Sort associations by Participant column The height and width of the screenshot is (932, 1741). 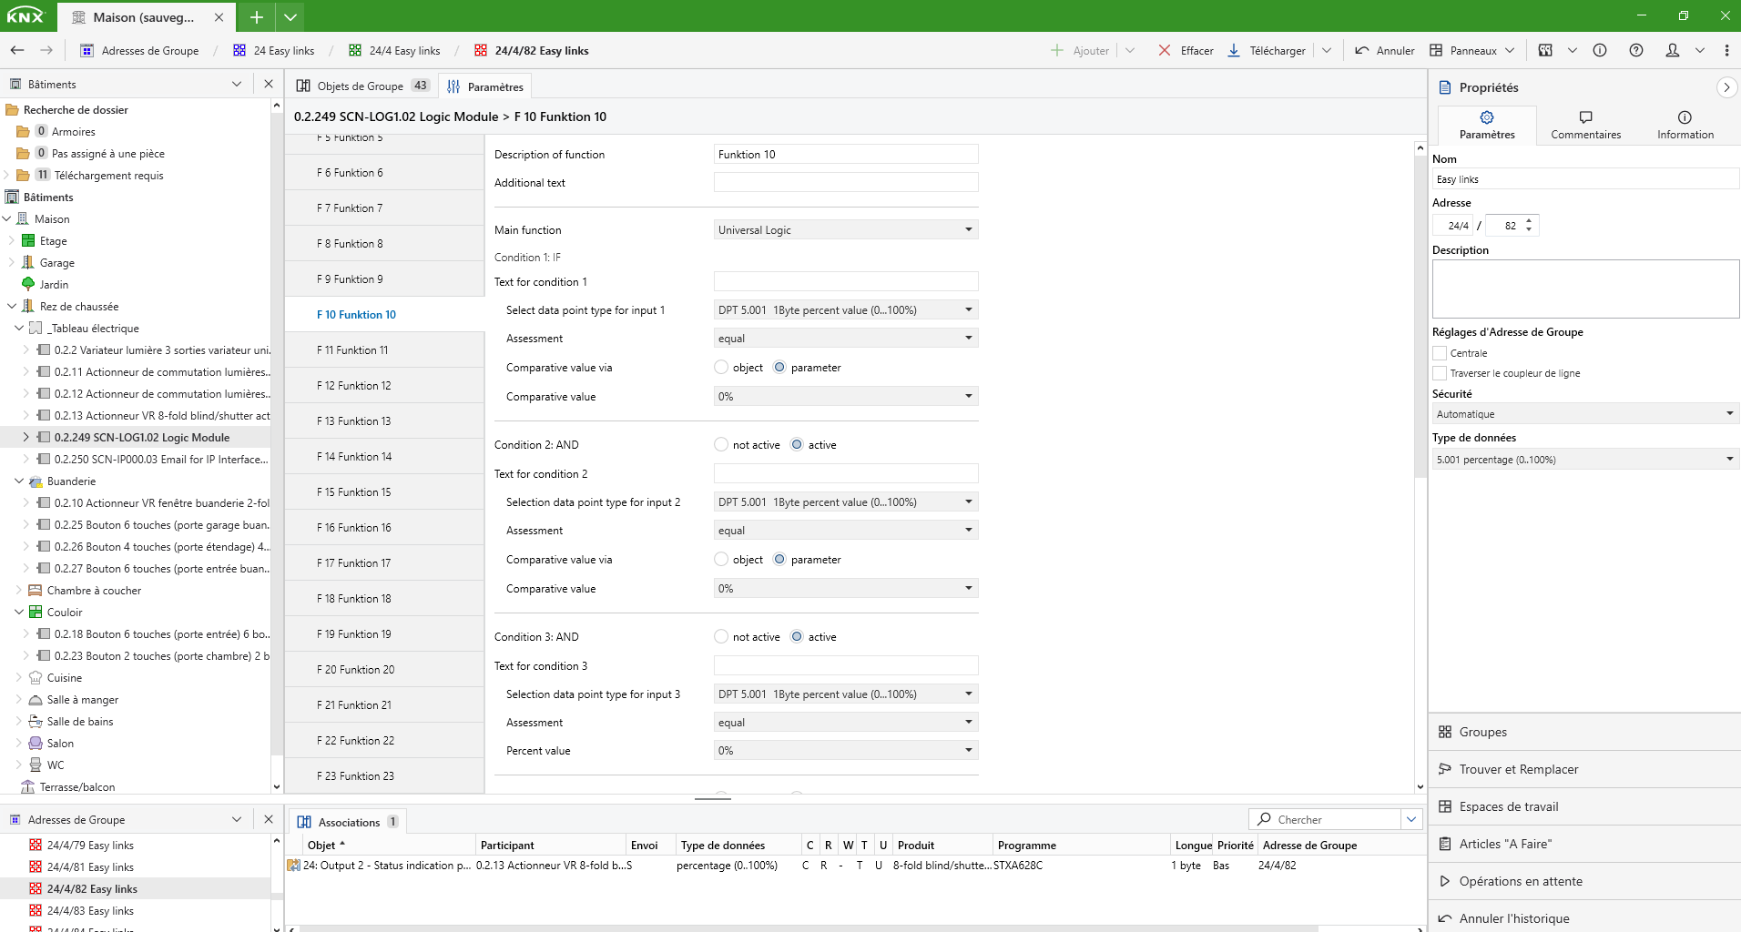click(550, 846)
